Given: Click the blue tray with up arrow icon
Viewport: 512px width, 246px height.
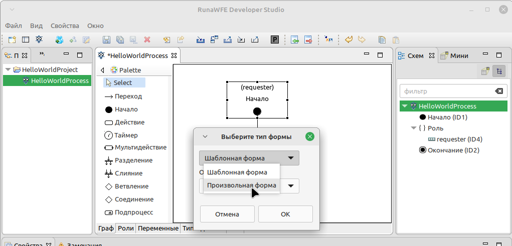Looking at the screenshot, I should (x=228, y=39).
